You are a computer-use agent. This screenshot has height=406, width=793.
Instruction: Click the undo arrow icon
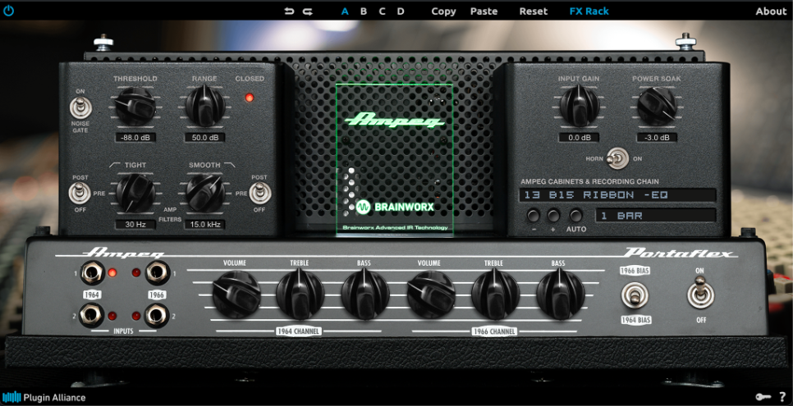coord(289,11)
